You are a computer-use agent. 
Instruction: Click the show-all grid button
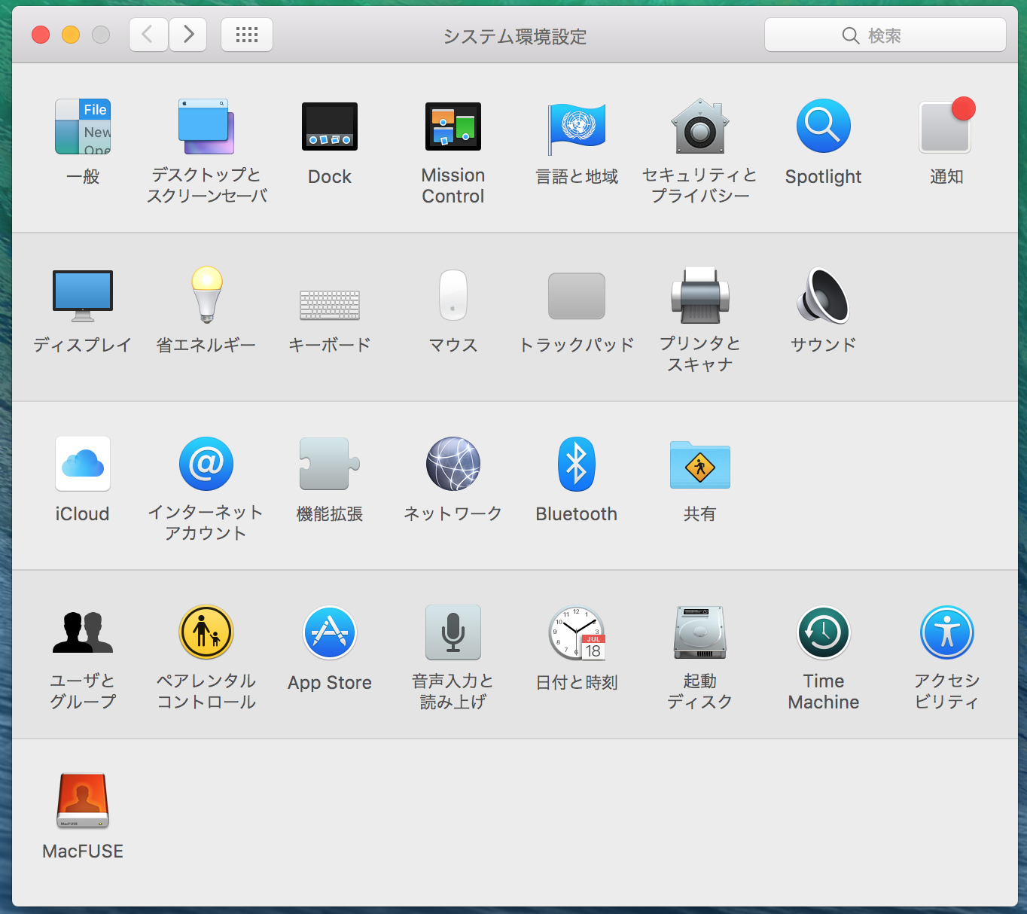pyautogui.click(x=247, y=35)
